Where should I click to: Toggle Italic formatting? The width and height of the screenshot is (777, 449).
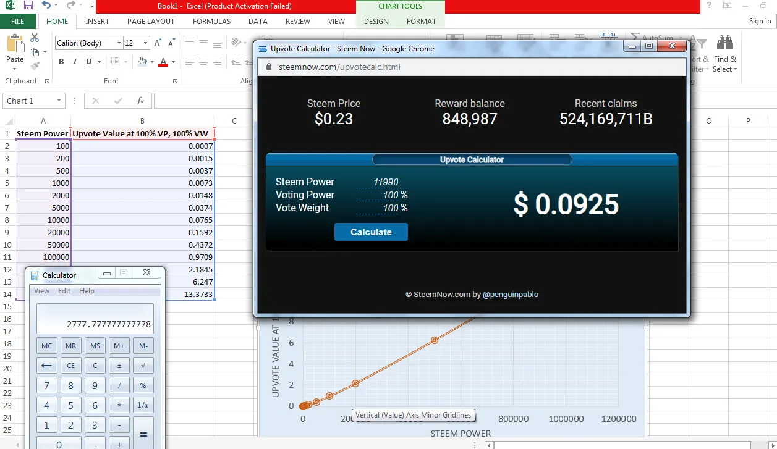[75, 62]
